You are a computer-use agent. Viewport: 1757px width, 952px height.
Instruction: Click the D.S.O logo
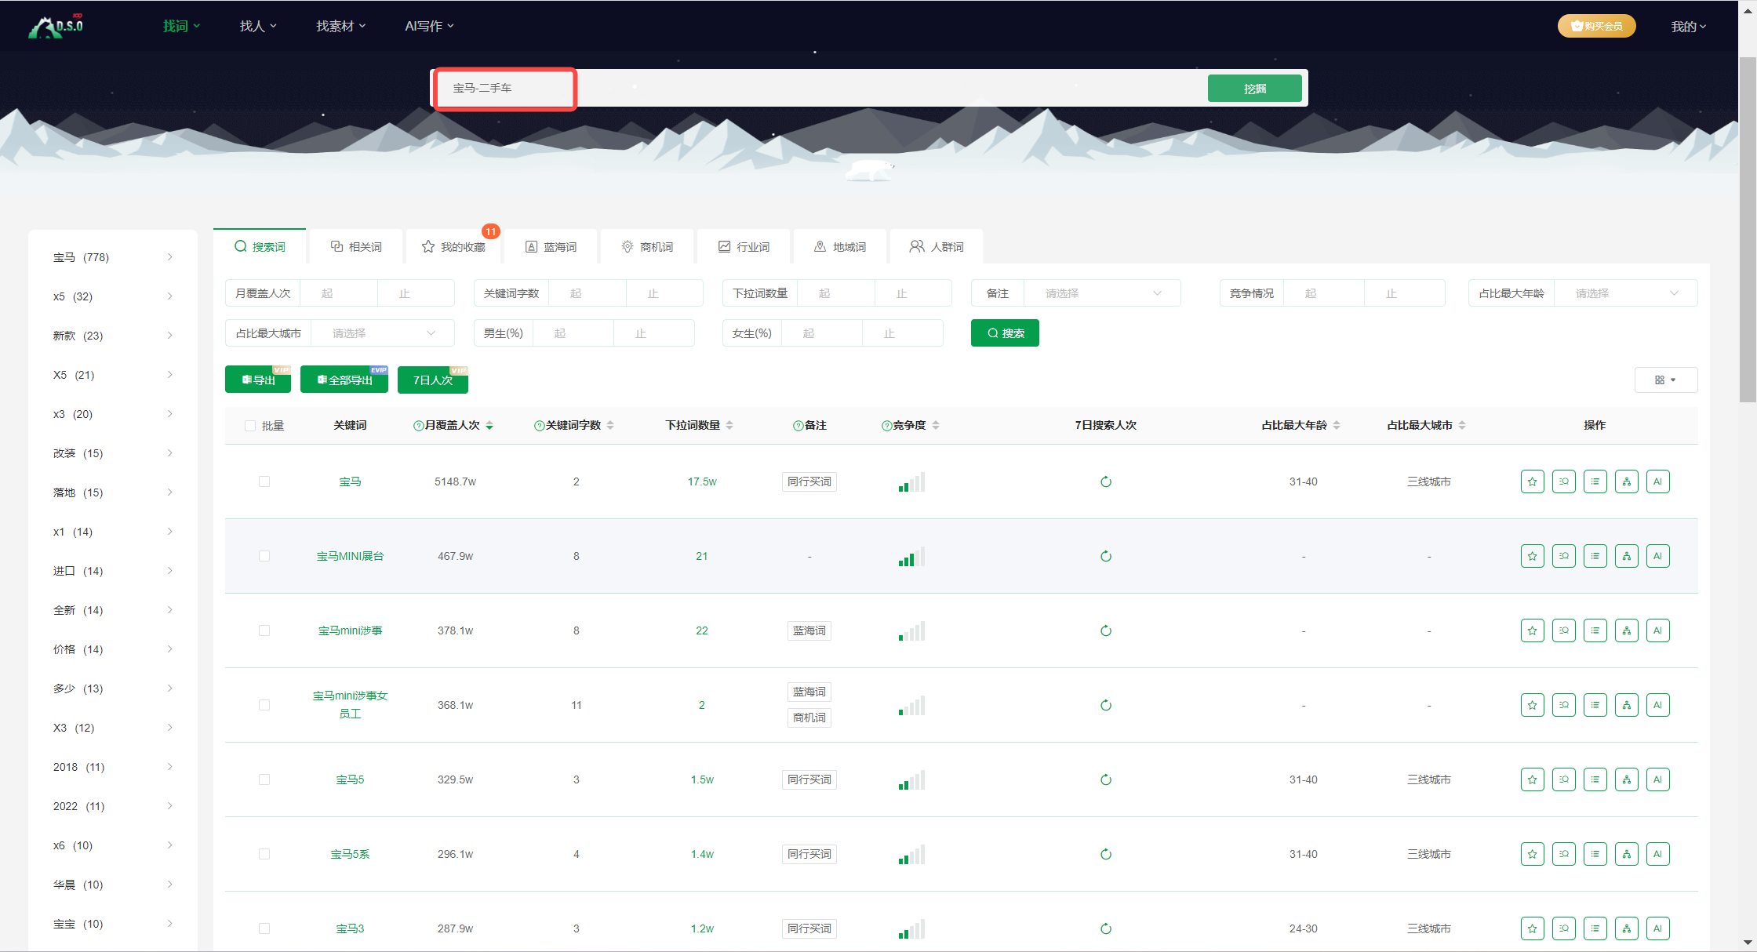pyautogui.click(x=56, y=26)
